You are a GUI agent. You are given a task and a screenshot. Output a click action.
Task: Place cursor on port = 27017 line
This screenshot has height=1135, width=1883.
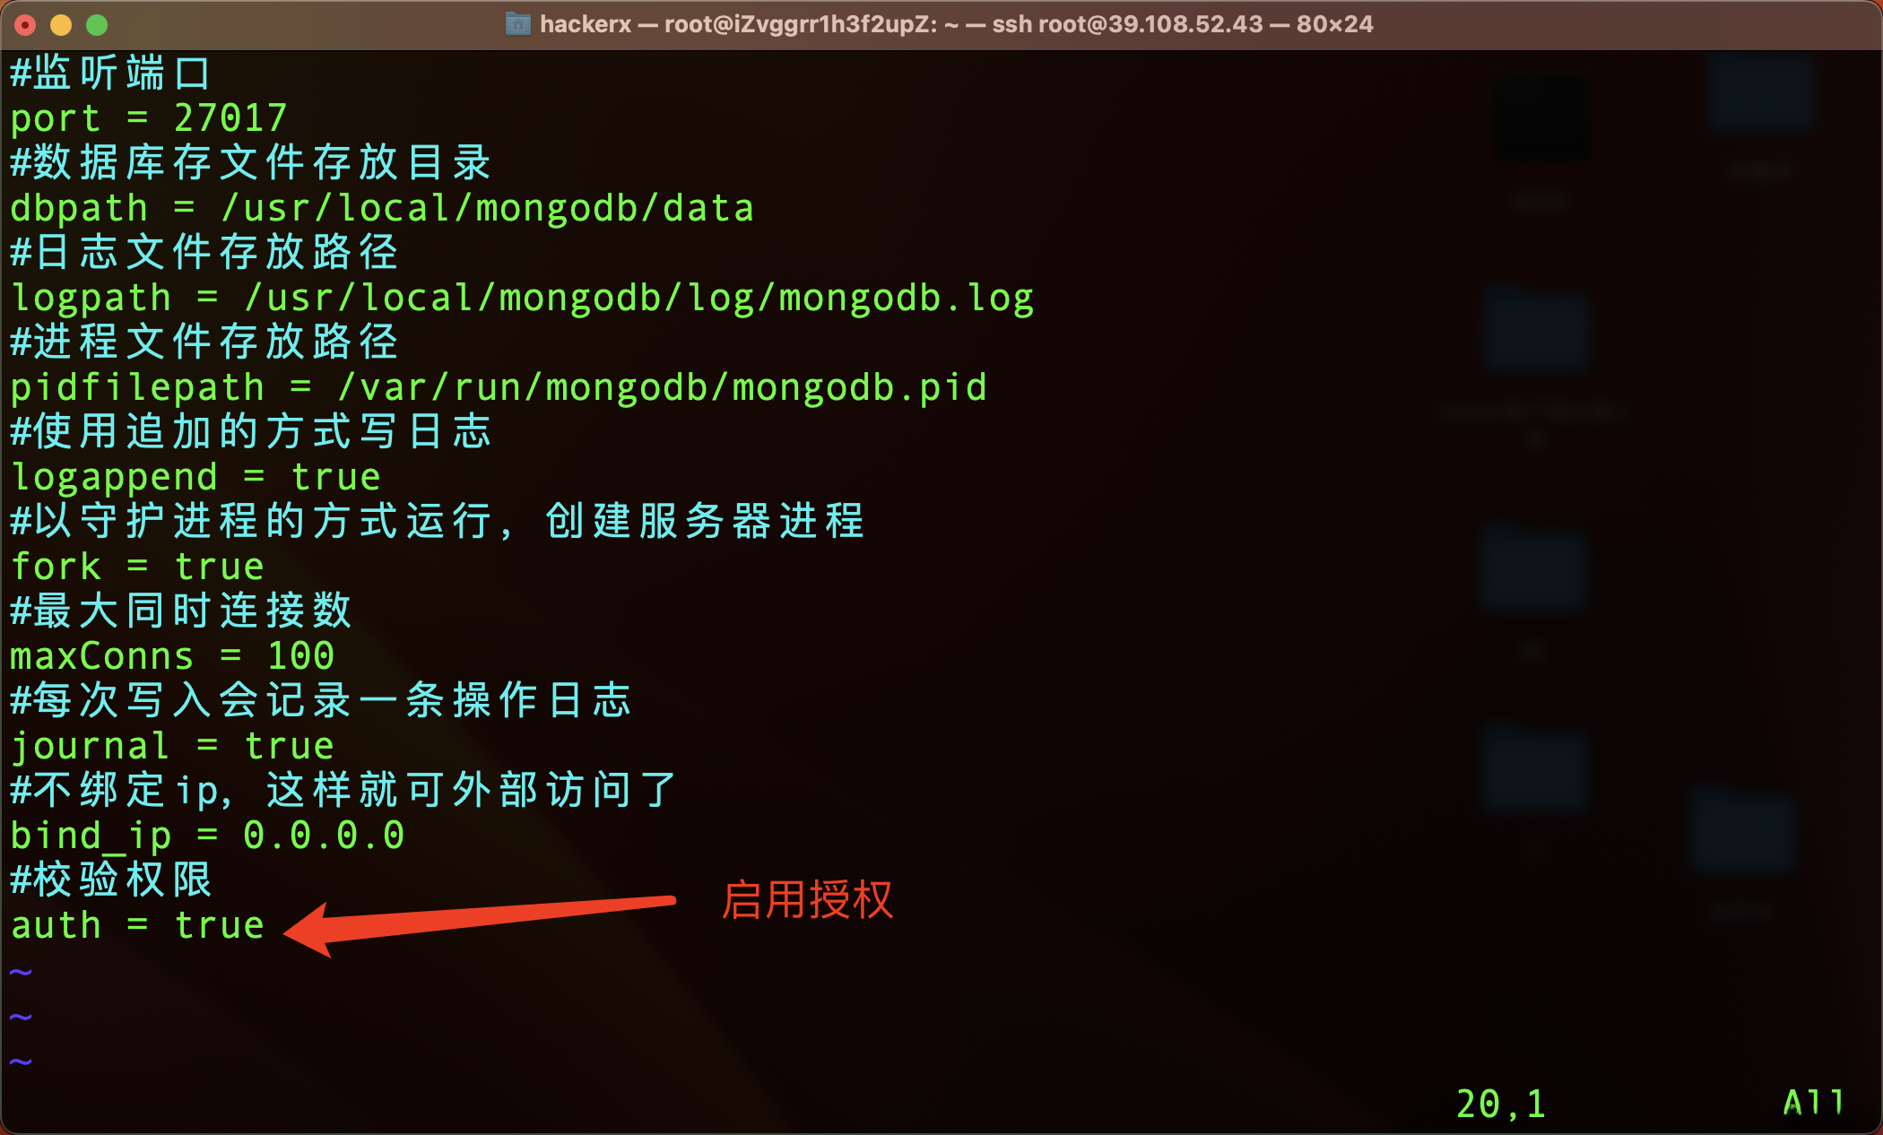(x=149, y=118)
